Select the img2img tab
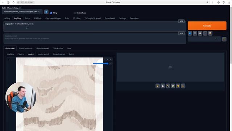This screenshot has width=232, height=131. tap(18, 18)
